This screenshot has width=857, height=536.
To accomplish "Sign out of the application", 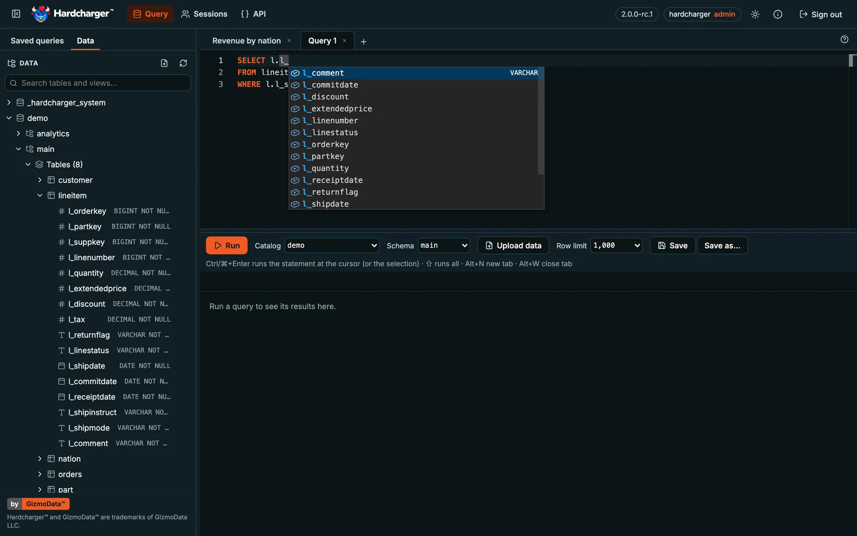I will coord(820,14).
